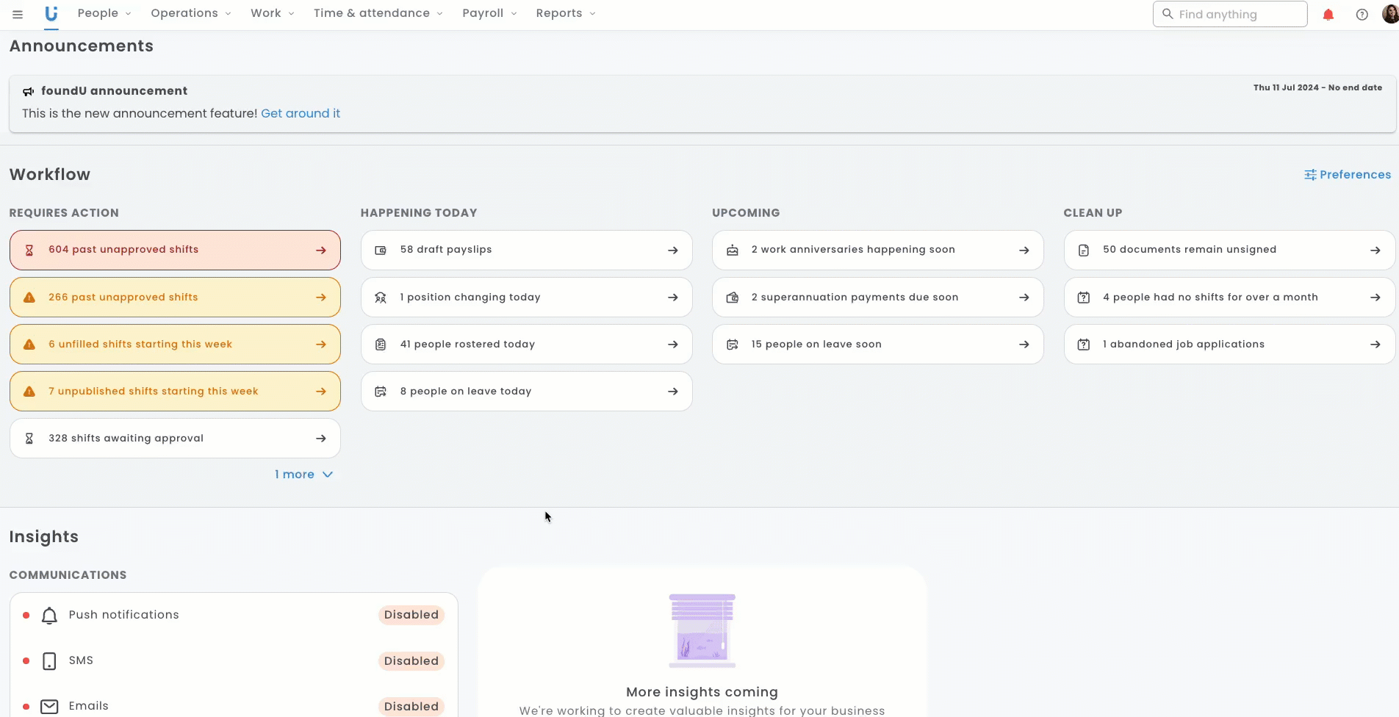
Task: Click the foundU logo icon
Action: (51, 14)
